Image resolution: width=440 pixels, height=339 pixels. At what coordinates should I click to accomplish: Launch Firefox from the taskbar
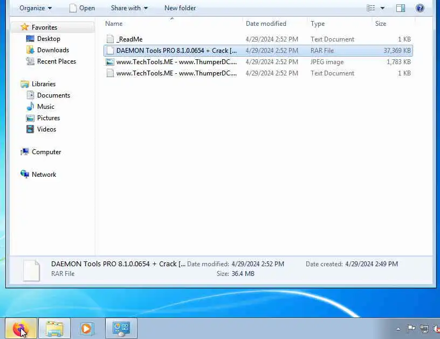21,329
